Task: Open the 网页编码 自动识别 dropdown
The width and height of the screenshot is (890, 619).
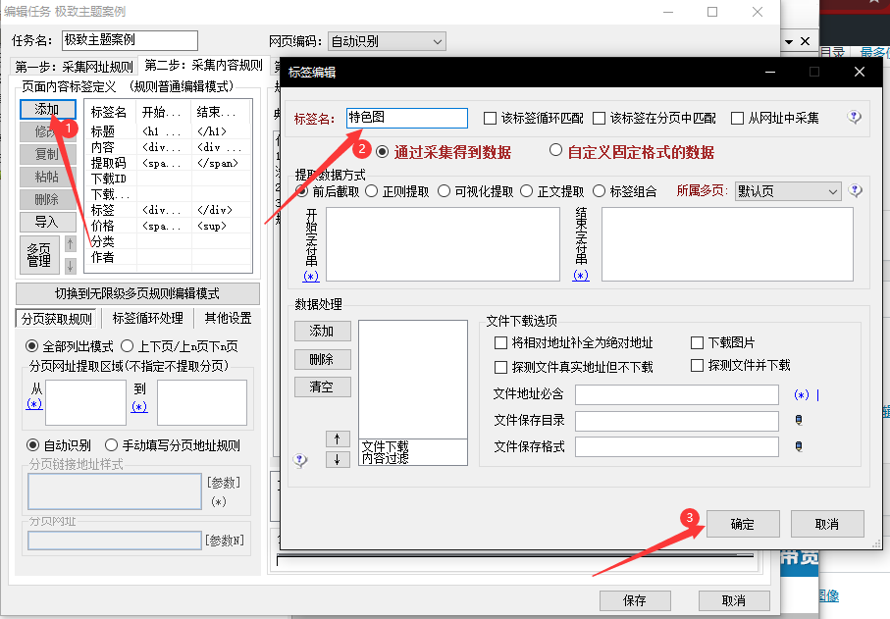Action: click(387, 41)
